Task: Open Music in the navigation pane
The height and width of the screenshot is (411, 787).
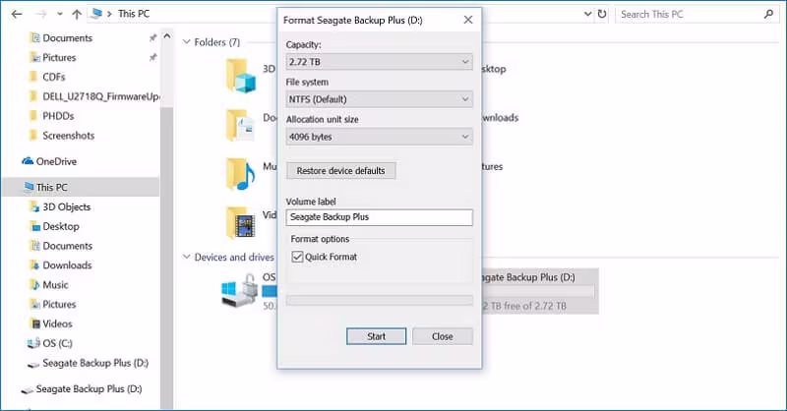Action: pyautogui.click(x=55, y=285)
